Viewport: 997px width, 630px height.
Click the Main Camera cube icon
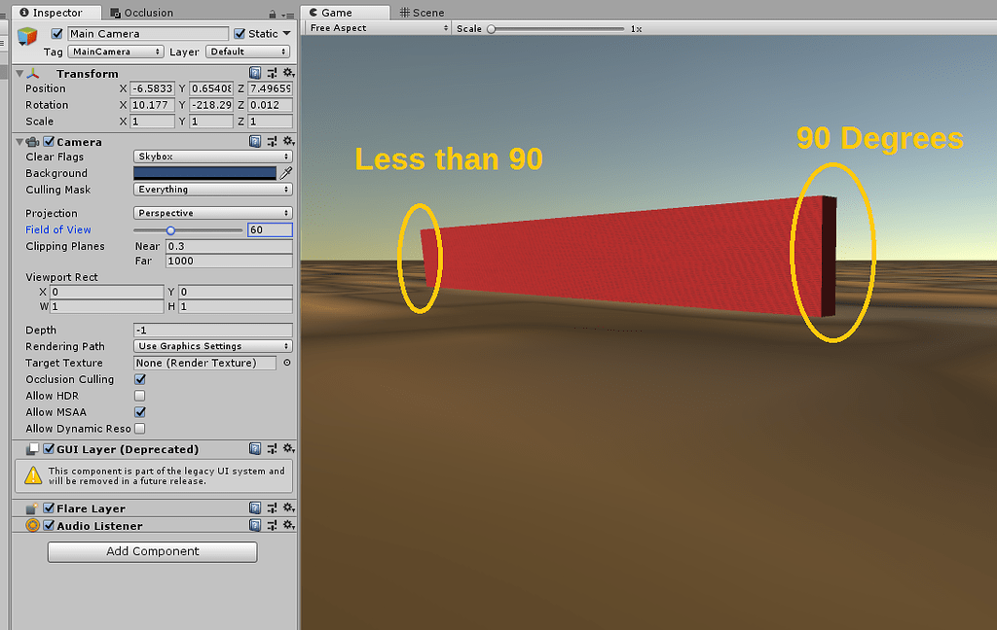26,36
